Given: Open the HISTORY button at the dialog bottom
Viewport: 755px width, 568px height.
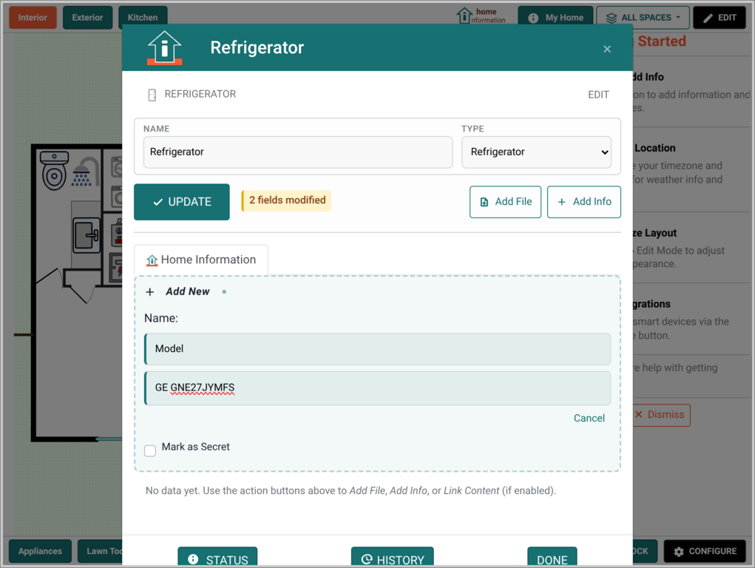Looking at the screenshot, I should coord(393,558).
